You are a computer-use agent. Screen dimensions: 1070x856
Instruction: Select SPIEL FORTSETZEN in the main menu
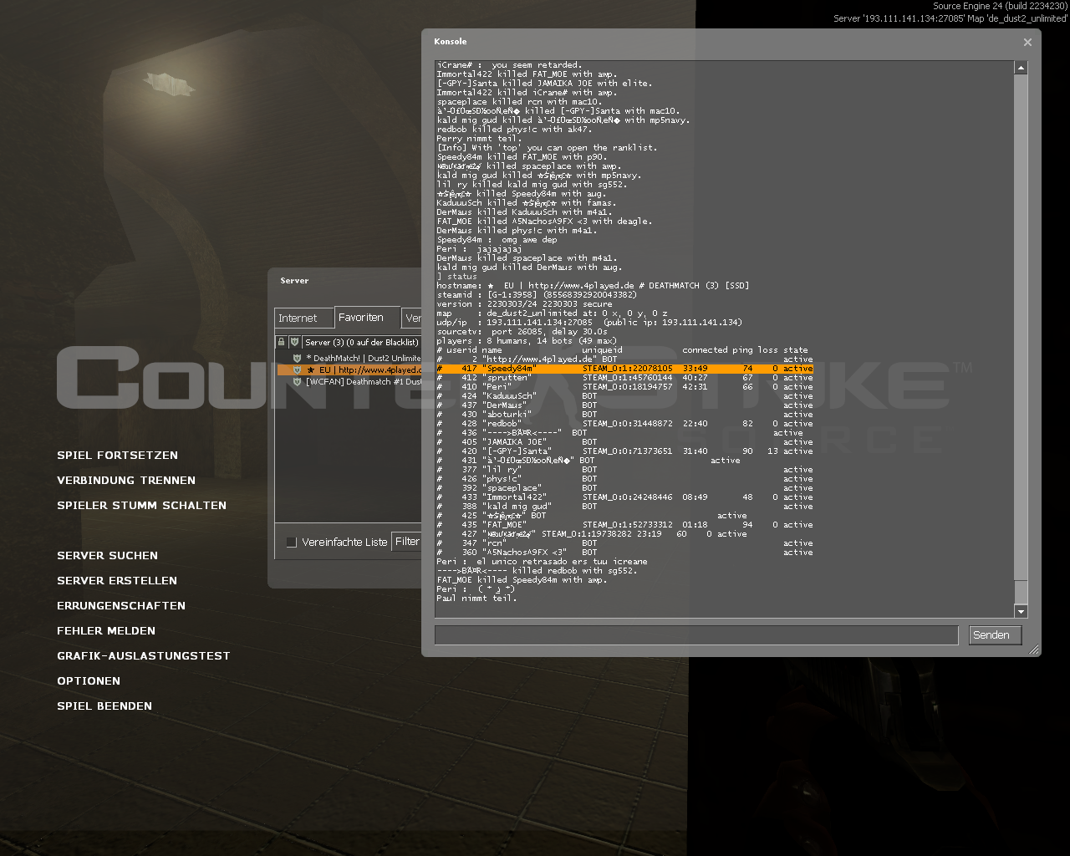pyautogui.click(x=117, y=456)
